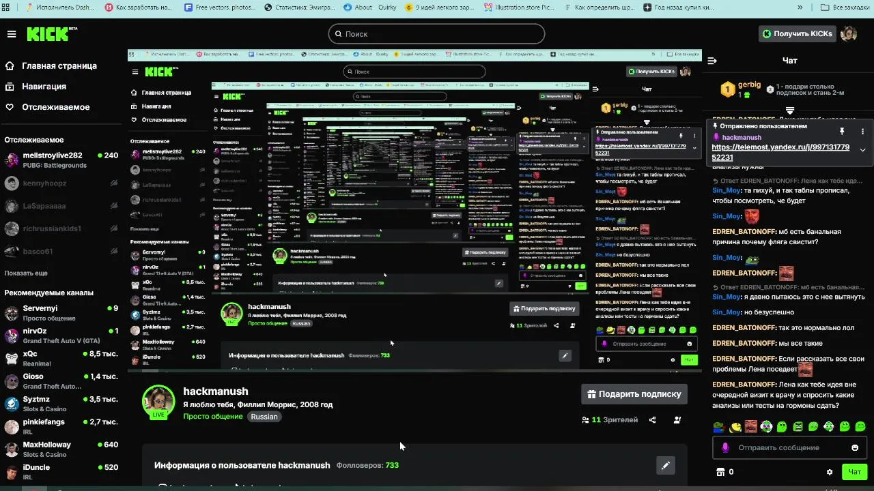Collapse the pinned message with the chevron

point(862,150)
